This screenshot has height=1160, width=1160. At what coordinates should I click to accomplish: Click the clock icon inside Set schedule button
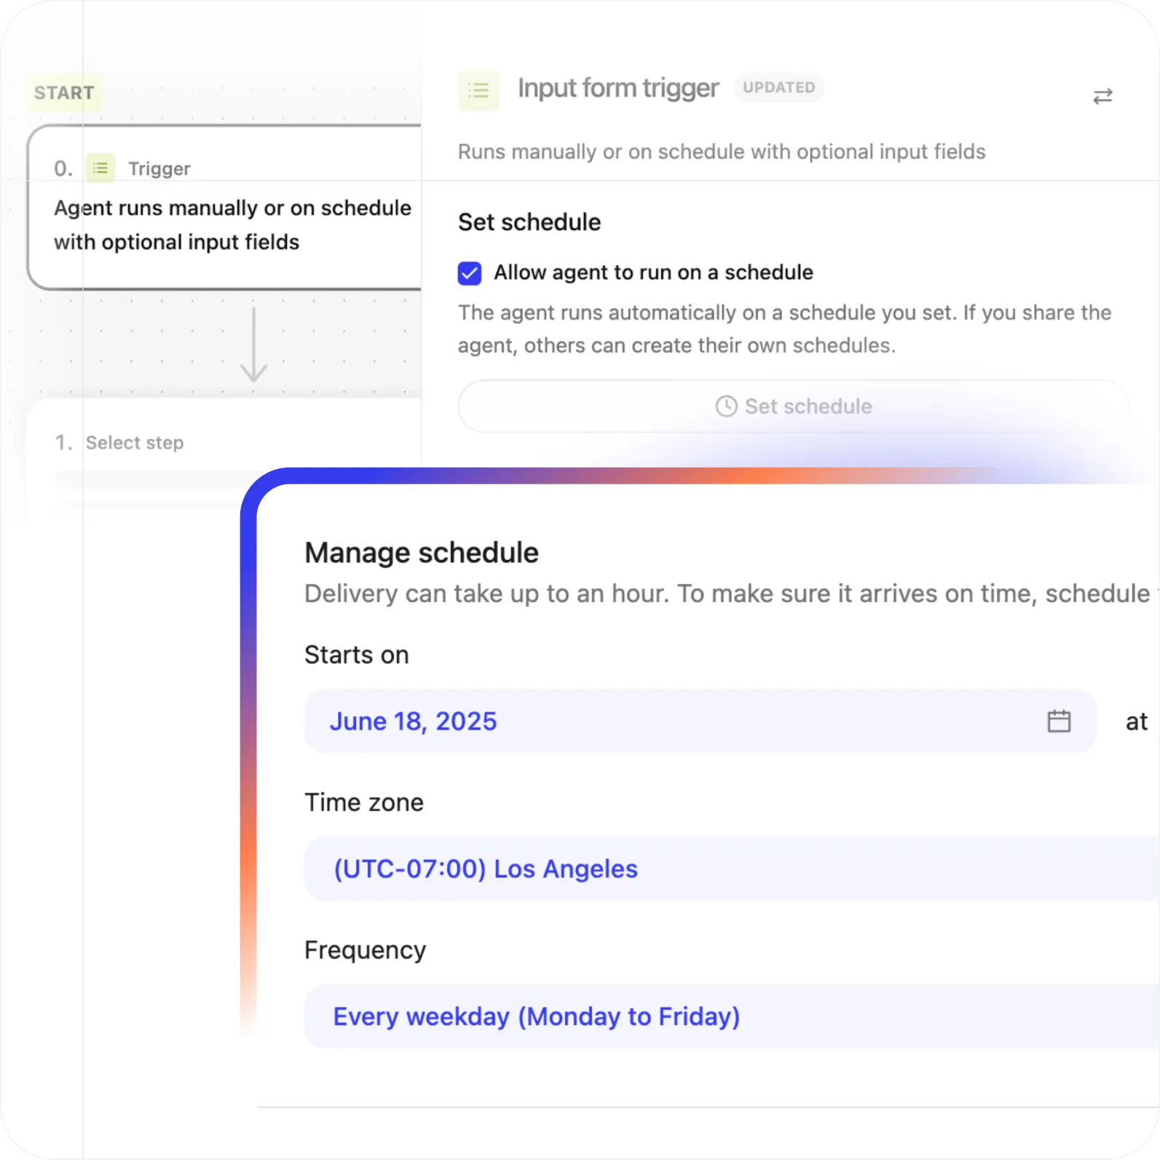click(x=725, y=406)
